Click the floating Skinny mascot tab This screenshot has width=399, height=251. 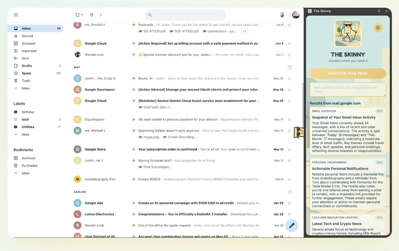coord(299,132)
